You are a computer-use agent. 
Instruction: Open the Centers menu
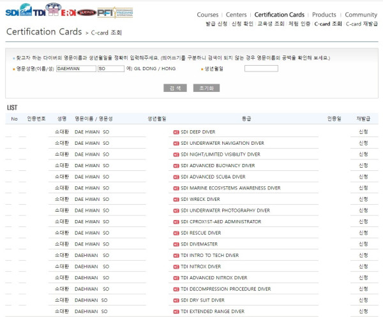[x=236, y=15]
